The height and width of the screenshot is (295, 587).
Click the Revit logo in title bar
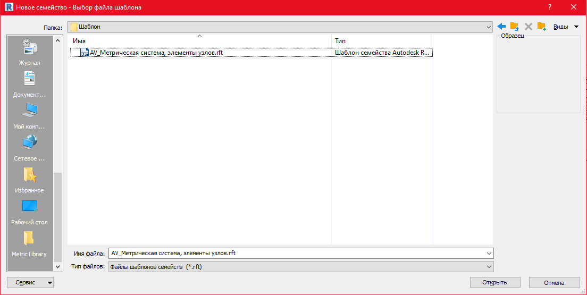coord(9,7)
